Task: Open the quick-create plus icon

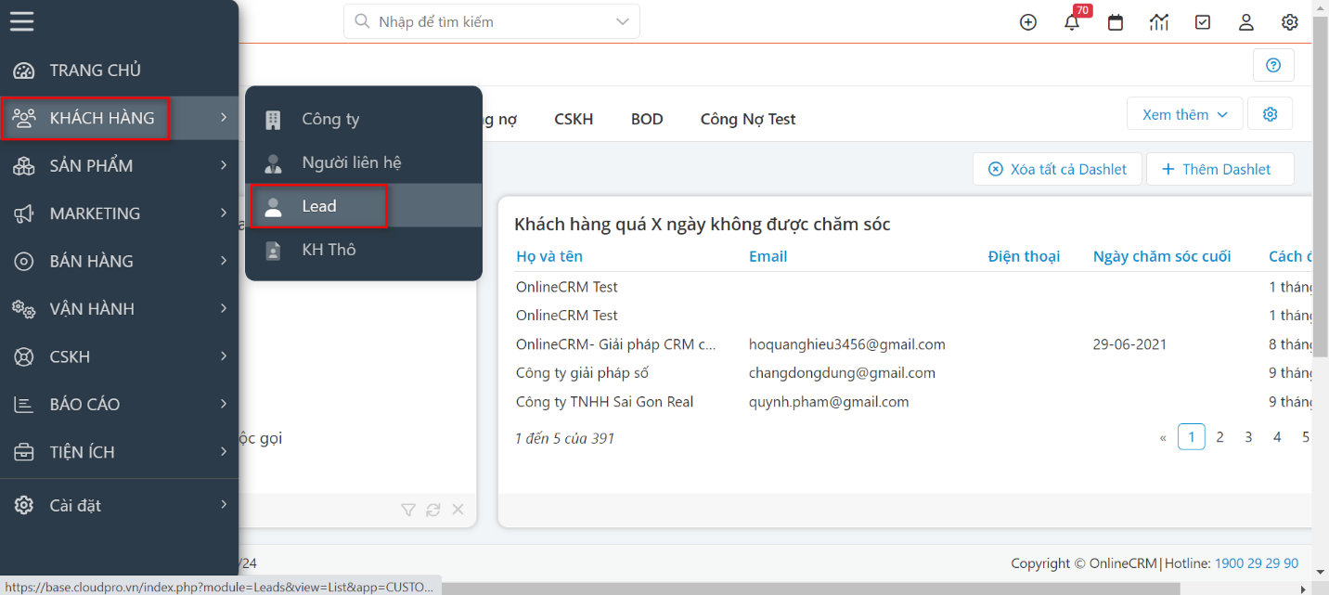Action: [x=1027, y=21]
